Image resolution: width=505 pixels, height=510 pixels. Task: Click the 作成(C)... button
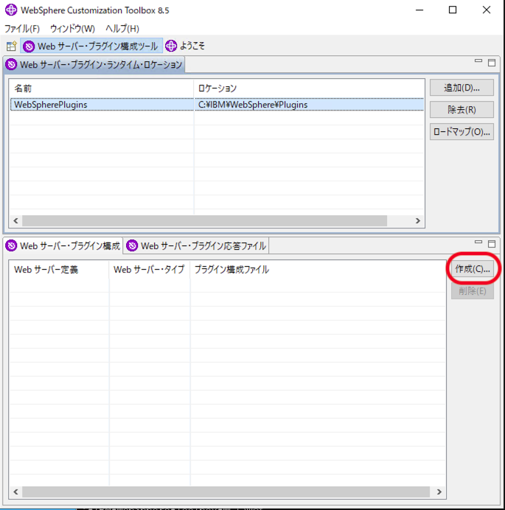click(472, 269)
